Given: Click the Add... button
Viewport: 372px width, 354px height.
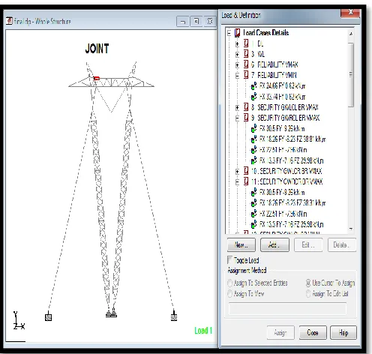Looking at the screenshot, I should [x=274, y=245].
